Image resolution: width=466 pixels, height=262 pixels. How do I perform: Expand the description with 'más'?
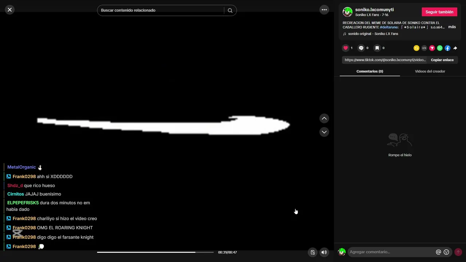pos(452,27)
